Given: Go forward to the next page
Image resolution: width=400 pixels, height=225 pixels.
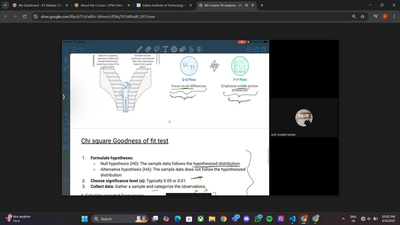Looking at the screenshot, I should pyautogui.click(x=15, y=16).
